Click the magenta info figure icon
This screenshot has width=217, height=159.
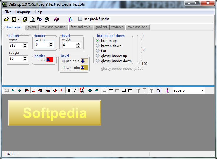point(167,90)
